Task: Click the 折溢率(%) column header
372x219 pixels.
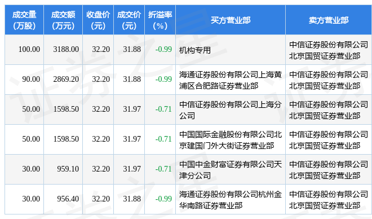Action: tap(160, 20)
